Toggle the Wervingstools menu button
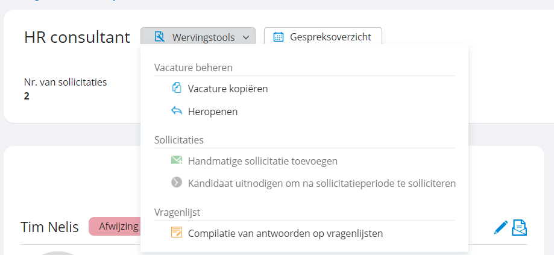Screen dimensions: 554x255 (198, 37)
